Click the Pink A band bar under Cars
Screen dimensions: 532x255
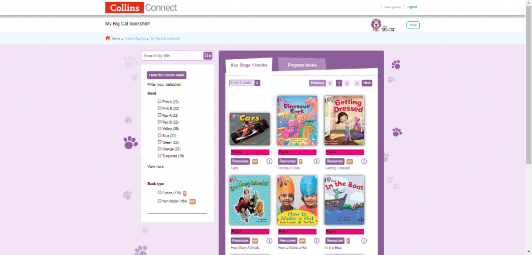click(250, 152)
